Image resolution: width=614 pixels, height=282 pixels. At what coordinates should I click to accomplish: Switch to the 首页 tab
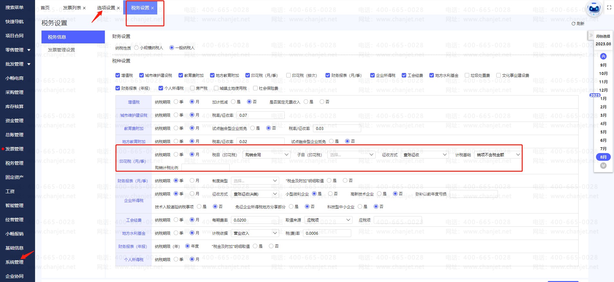click(x=45, y=8)
